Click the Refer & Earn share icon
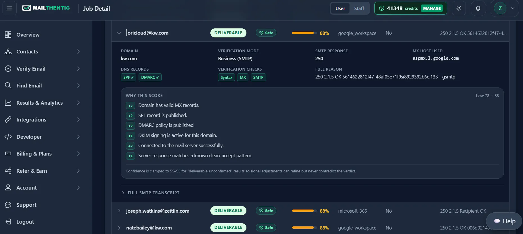Image resolution: width=523 pixels, height=234 pixels. tap(8, 171)
